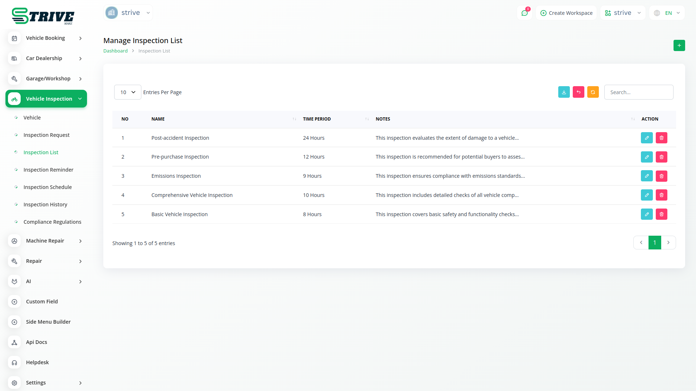
Task: Click the Create Workspace button
Action: pyautogui.click(x=566, y=13)
